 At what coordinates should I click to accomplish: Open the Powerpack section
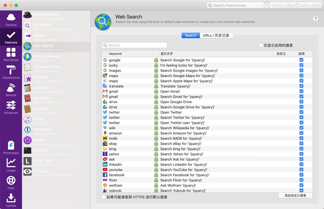11,148
